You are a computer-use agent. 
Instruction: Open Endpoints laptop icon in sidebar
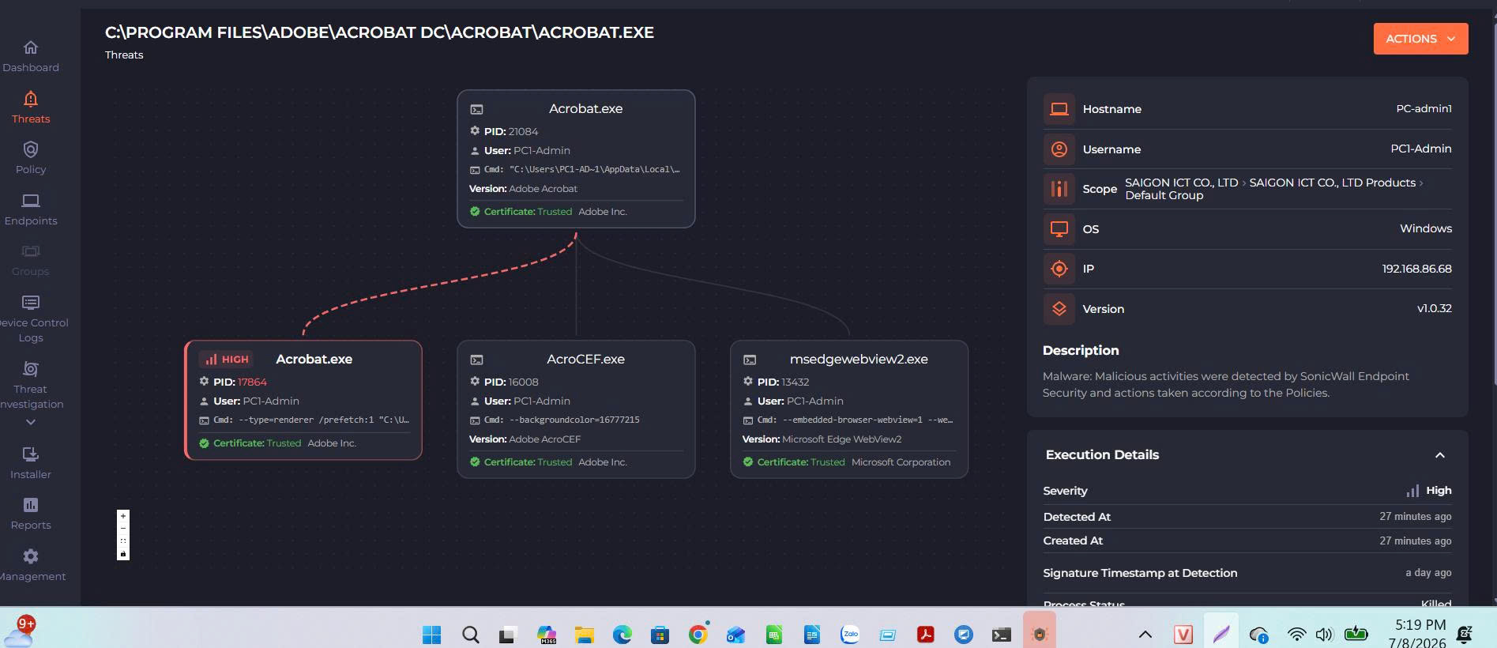click(x=31, y=201)
